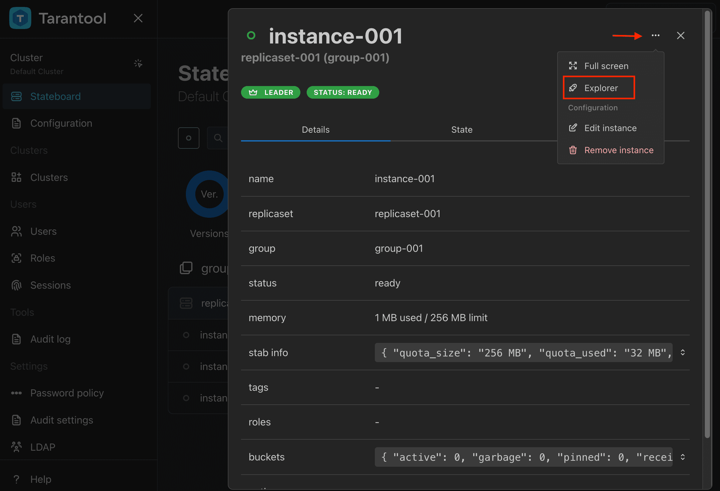Select Edit instance option

tap(611, 128)
